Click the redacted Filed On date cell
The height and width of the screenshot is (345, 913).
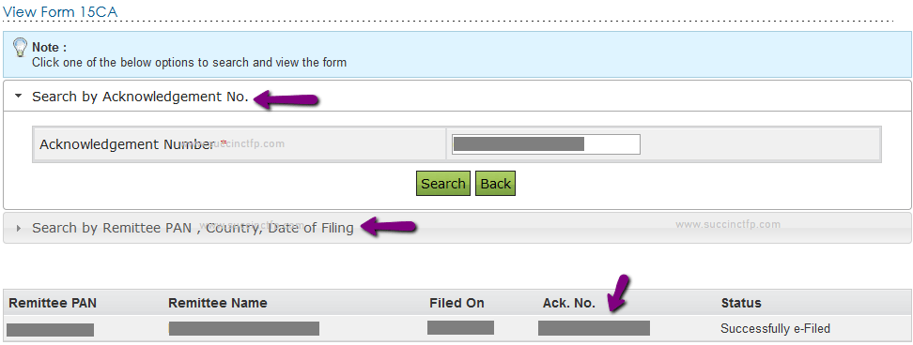(x=460, y=327)
